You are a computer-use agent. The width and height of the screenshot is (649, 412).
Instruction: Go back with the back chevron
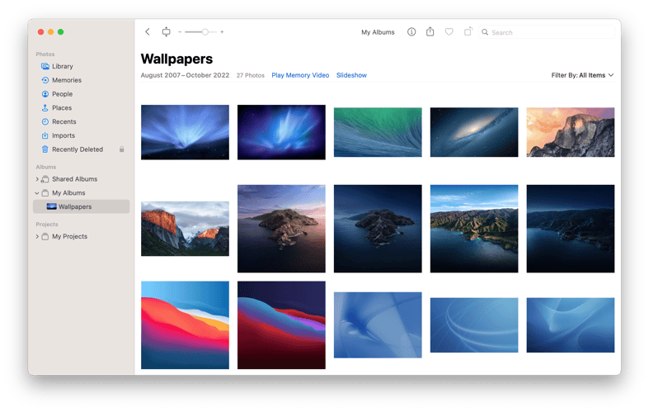click(148, 32)
